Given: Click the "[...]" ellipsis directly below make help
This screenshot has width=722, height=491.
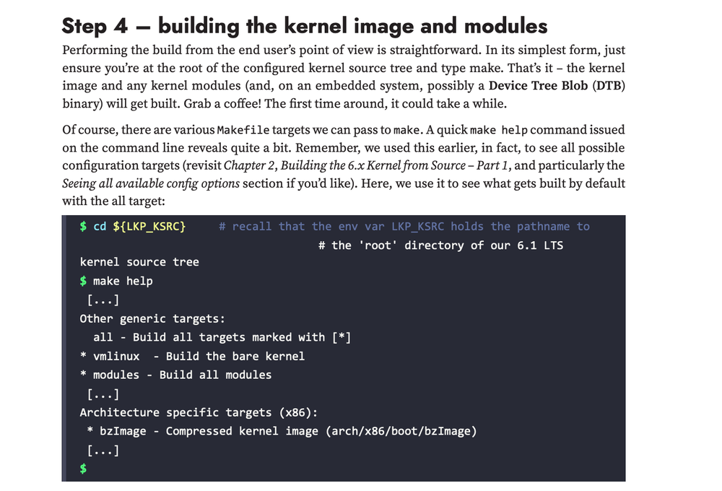Looking at the screenshot, I should pyautogui.click(x=103, y=300).
